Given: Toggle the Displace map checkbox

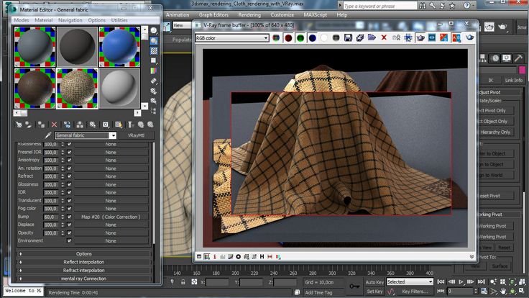Looking at the screenshot, I should (69, 225).
